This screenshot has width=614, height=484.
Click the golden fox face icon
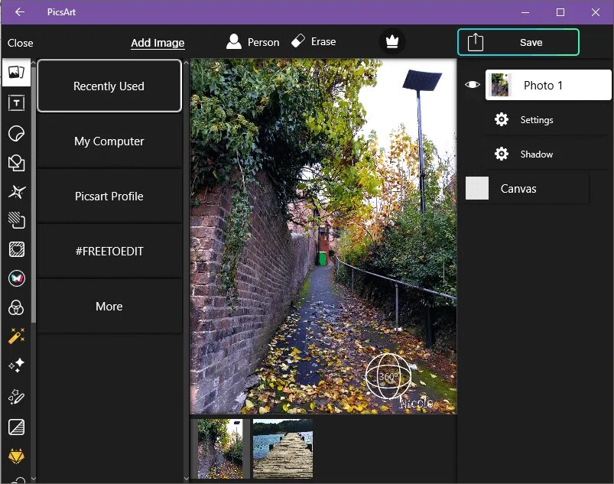pos(17,456)
